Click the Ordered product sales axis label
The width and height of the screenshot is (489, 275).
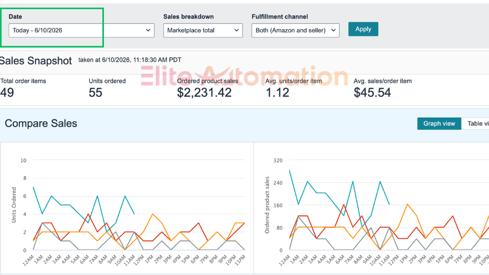click(267, 205)
